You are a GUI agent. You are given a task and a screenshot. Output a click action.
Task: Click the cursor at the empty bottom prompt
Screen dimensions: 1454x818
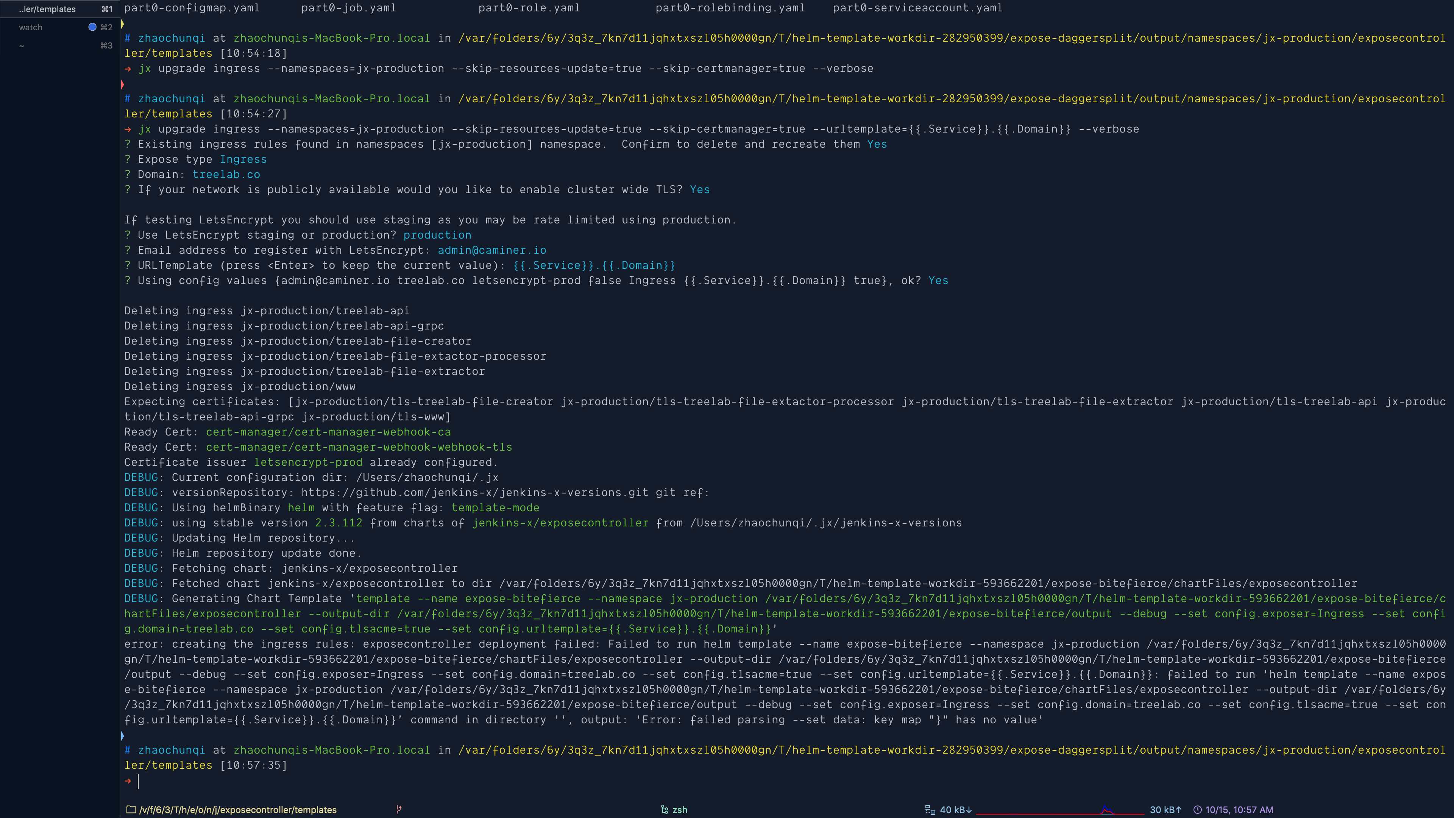coord(138,781)
